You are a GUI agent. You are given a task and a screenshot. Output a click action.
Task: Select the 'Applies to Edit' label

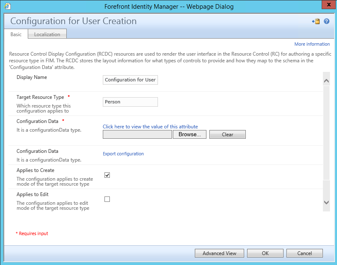coord(32,194)
